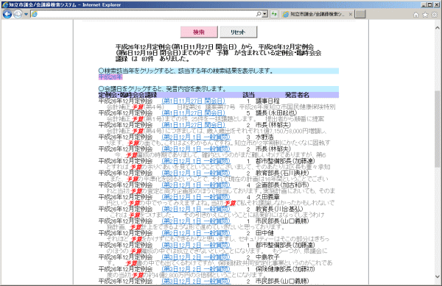442x286 pixels.
Task: Click the リセット reset button
Action: [238, 32]
